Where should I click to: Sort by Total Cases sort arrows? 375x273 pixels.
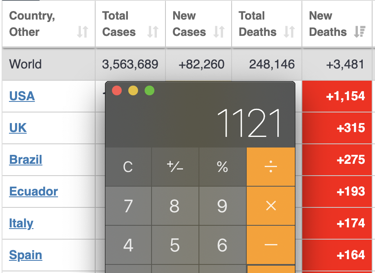click(x=153, y=32)
